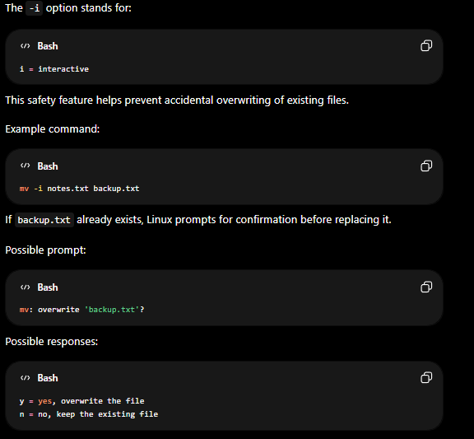Click the 'y = yes, overwrite the file' line
Image resolution: width=474 pixels, height=439 pixels.
(x=82, y=401)
